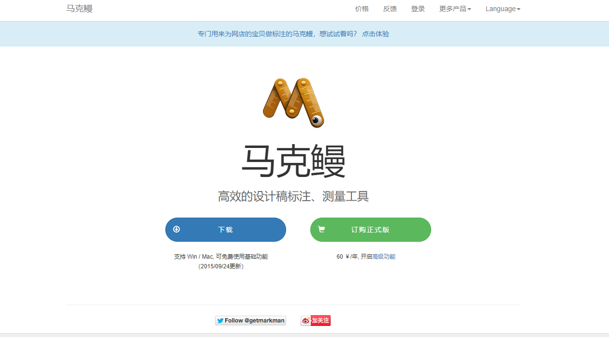Click the Markman ruler logo image
Image resolution: width=609 pixels, height=337 pixels.
293,103
